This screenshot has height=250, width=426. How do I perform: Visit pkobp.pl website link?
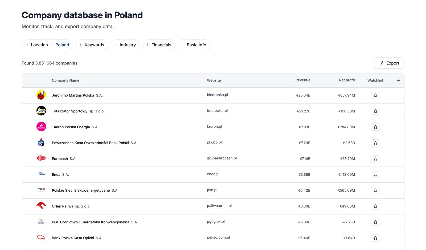click(214, 142)
